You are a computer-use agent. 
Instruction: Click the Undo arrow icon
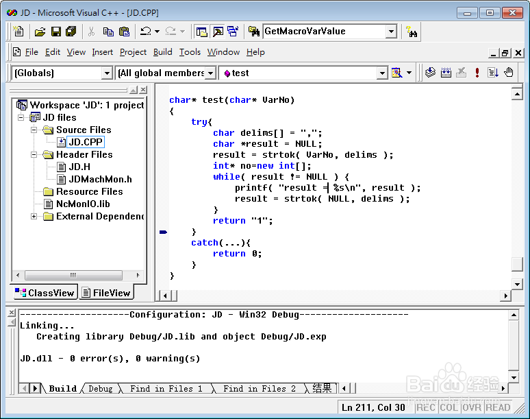[x=146, y=32]
